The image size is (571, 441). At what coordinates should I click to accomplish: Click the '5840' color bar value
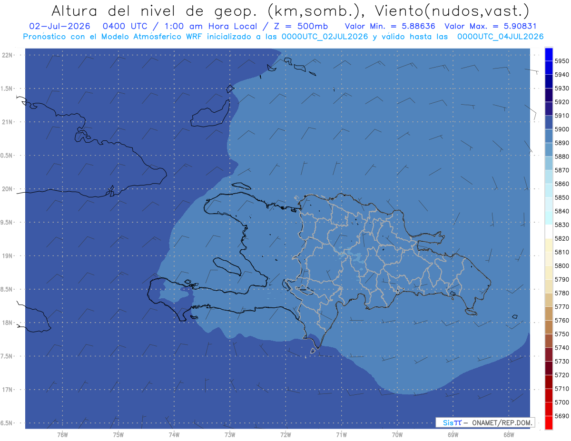[x=561, y=211]
